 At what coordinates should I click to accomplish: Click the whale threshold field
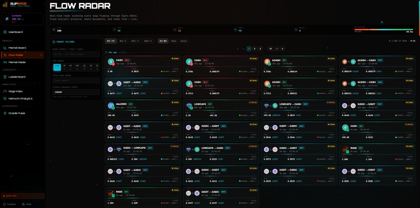pyautogui.click(x=76, y=92)
